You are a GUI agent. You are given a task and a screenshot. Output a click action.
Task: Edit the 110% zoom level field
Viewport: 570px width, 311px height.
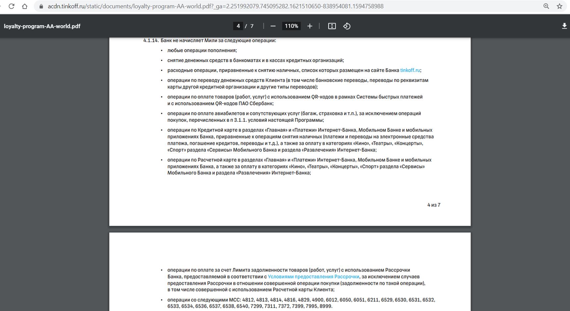[x=291, y=26]
